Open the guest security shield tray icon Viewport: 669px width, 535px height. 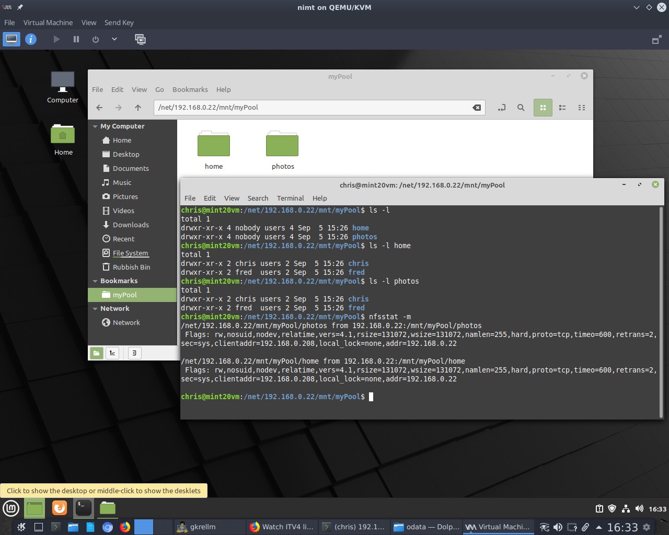(x=612, y=508)
